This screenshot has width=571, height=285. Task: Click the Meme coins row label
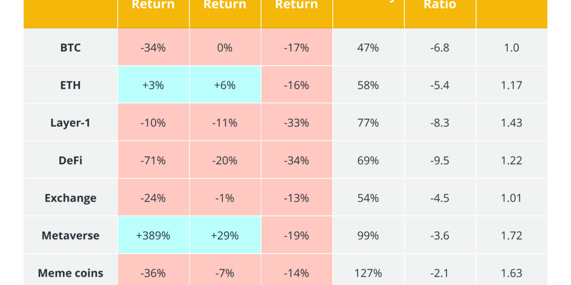point(70,273)
